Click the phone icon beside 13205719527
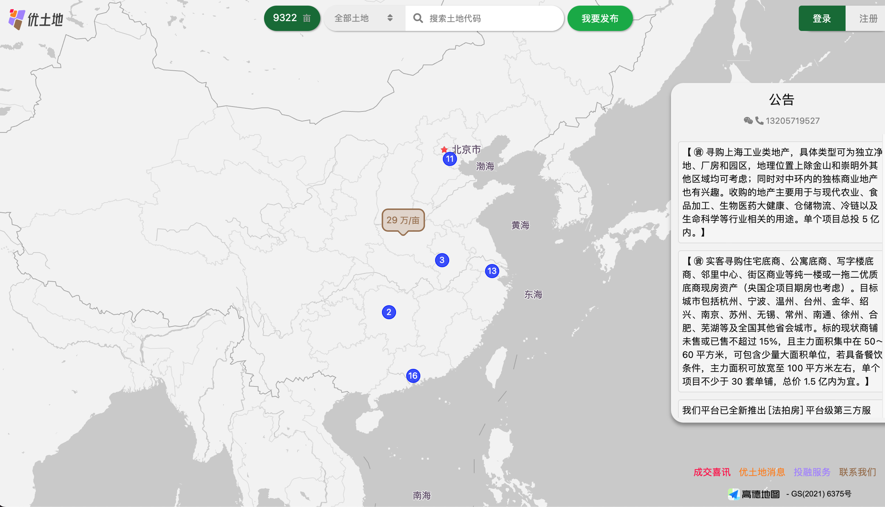 759,121
